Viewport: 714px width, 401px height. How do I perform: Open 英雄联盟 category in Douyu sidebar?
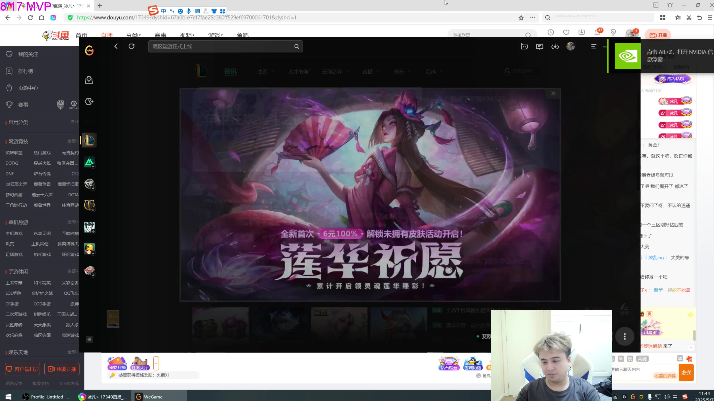[x=14, y=153]
